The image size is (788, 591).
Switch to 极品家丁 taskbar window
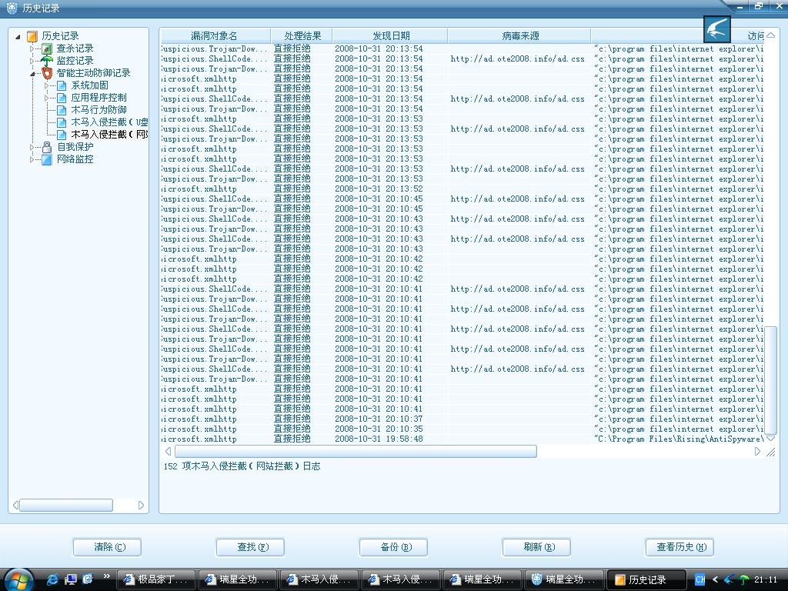point(155,579)
